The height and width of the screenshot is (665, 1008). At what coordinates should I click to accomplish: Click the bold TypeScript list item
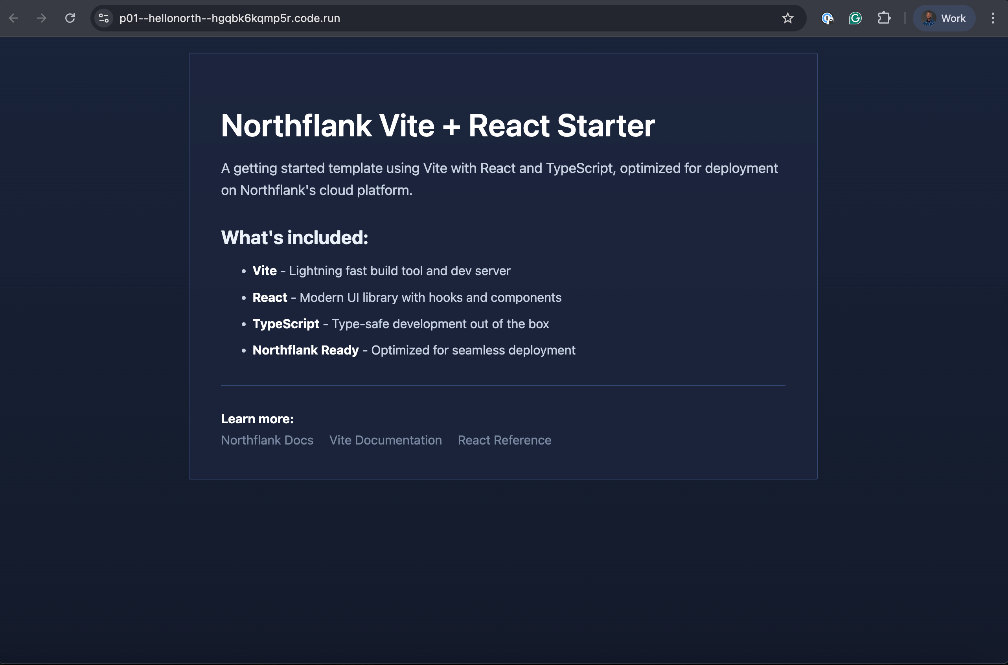286,324
